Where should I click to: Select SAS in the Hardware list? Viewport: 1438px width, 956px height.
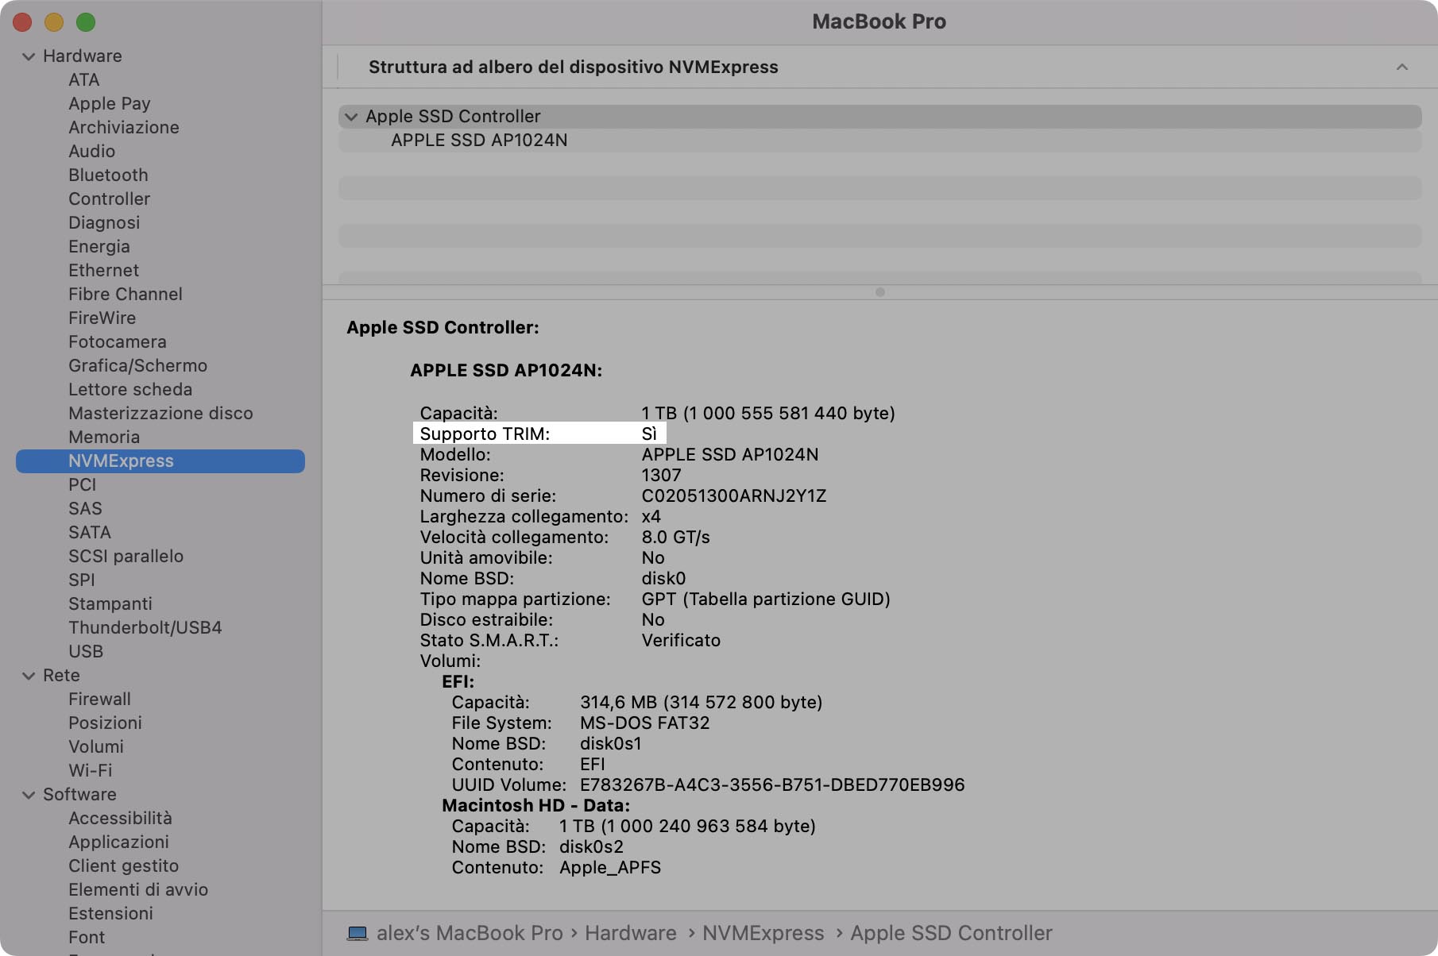85,509
